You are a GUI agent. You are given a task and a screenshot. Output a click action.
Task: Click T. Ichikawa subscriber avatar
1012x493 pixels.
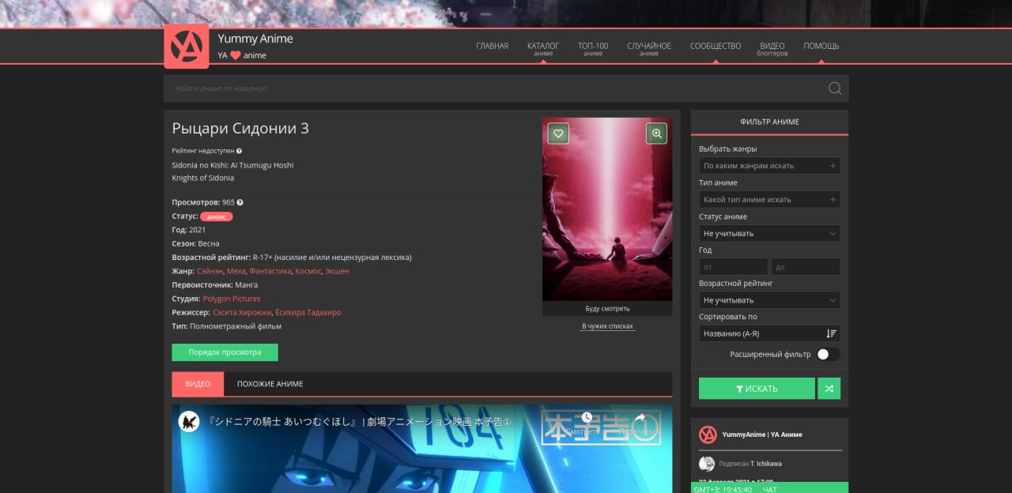click(707, 464)
